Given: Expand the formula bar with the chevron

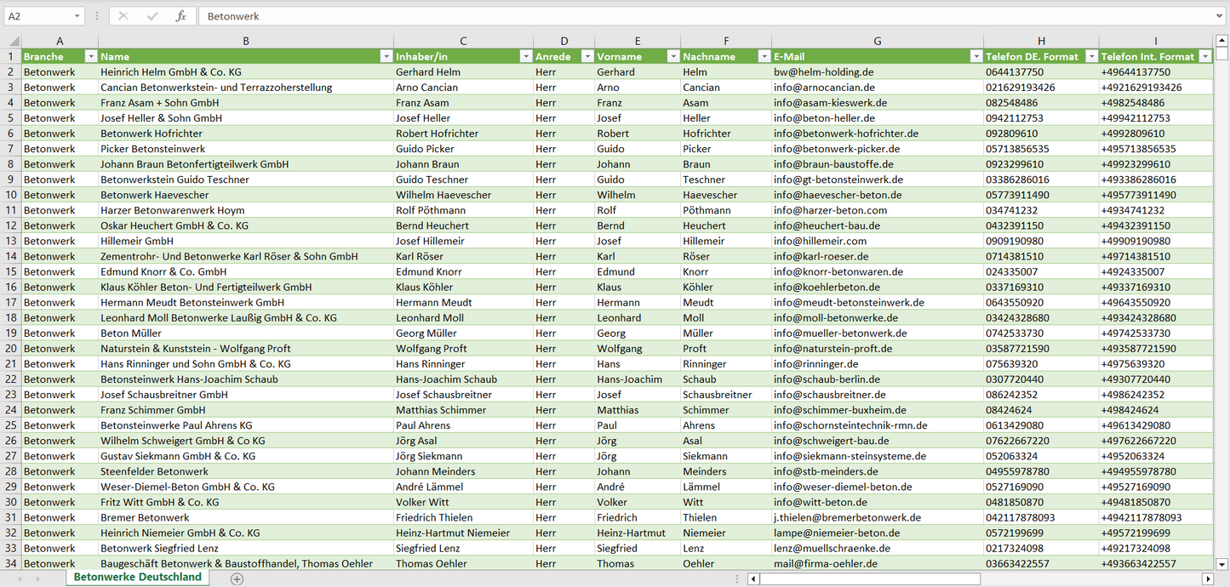Looking at the screenshot, I should 1221,16.
